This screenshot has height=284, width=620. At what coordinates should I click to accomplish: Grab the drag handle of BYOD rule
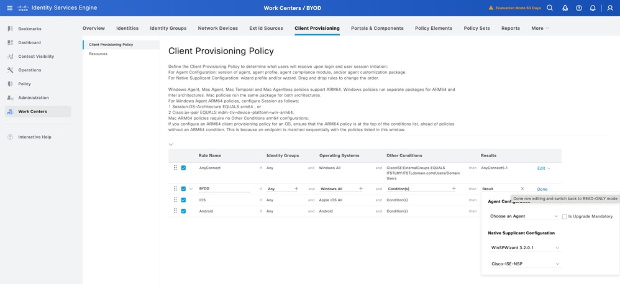coord(175,189)
